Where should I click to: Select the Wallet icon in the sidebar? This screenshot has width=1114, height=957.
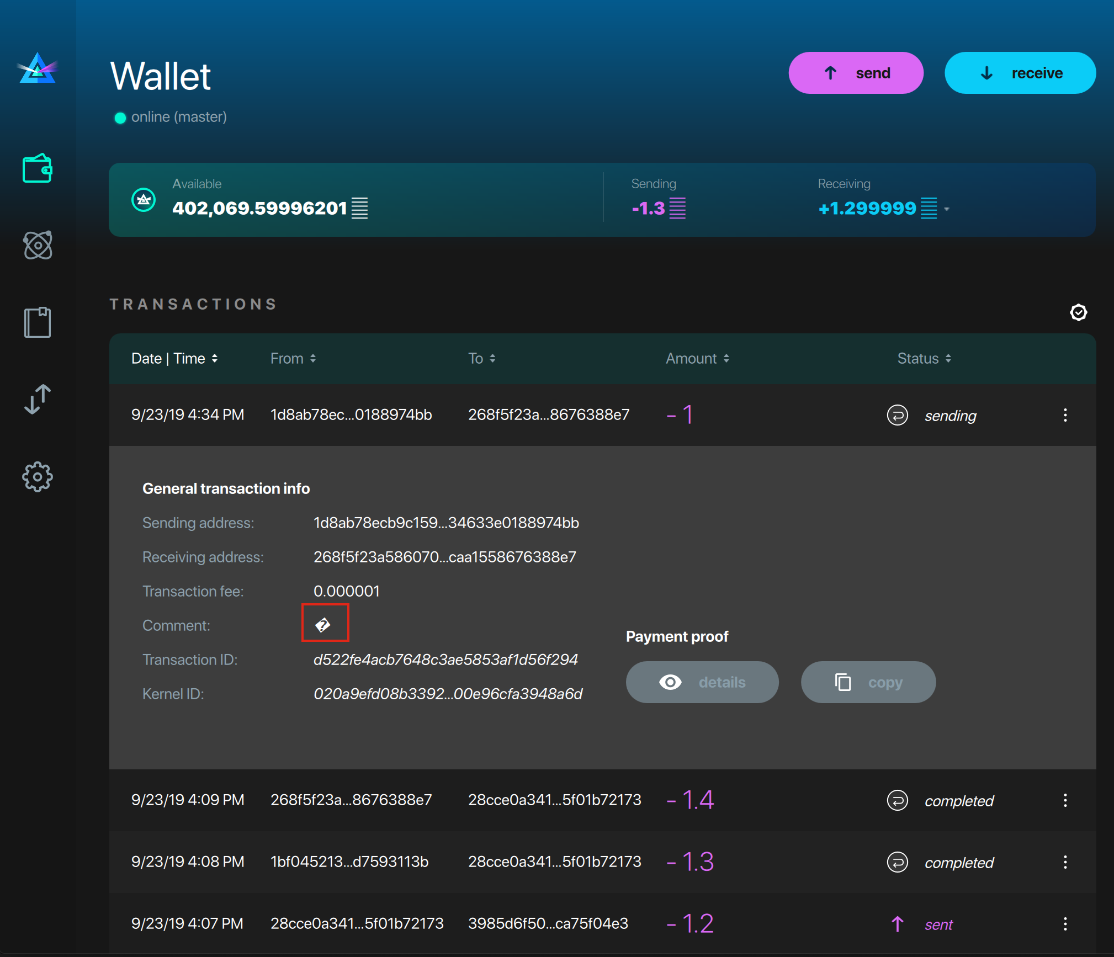38,169
